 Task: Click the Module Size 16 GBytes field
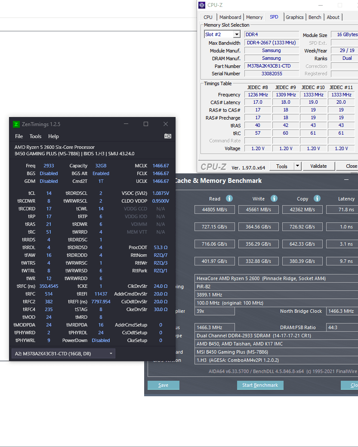[x=345, y=34]
